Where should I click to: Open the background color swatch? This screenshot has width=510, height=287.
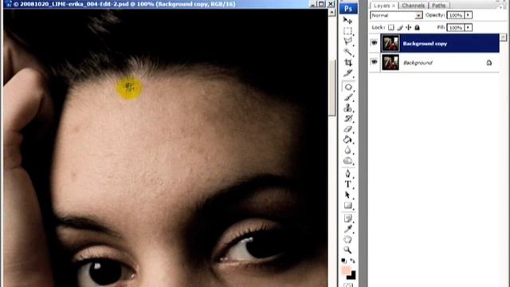coord(352,276)
